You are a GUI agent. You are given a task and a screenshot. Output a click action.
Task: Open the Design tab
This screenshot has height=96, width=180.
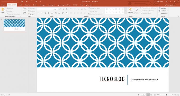35,5
